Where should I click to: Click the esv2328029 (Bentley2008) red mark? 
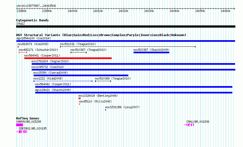click(79, 98)
